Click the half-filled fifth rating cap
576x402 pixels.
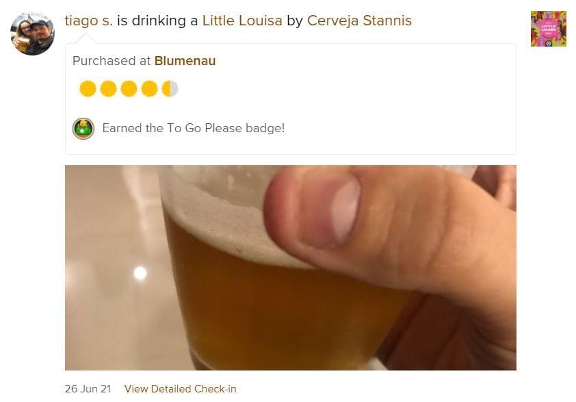pyautogui.click(x=170, y=88)
